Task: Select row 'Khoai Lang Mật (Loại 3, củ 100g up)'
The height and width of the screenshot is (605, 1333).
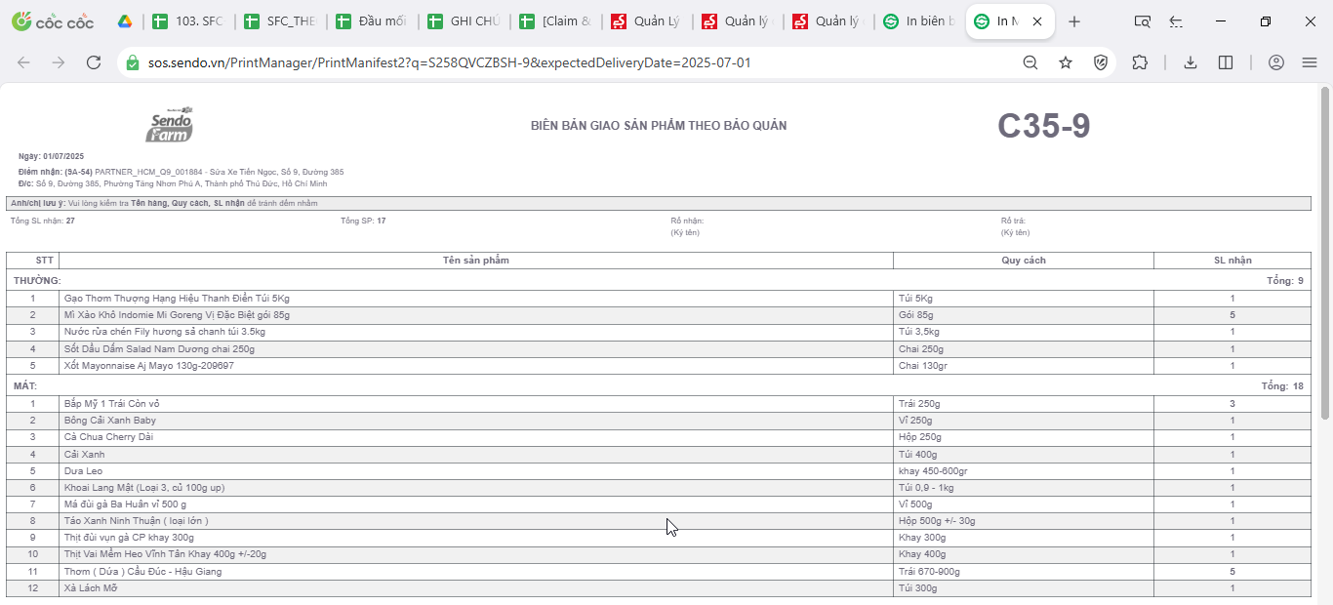Action: point(659,488)
